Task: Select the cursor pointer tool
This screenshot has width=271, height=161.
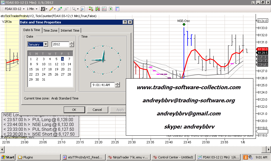Action: tap(74, 9)
